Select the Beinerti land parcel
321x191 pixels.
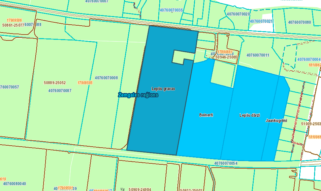point(206,115)
